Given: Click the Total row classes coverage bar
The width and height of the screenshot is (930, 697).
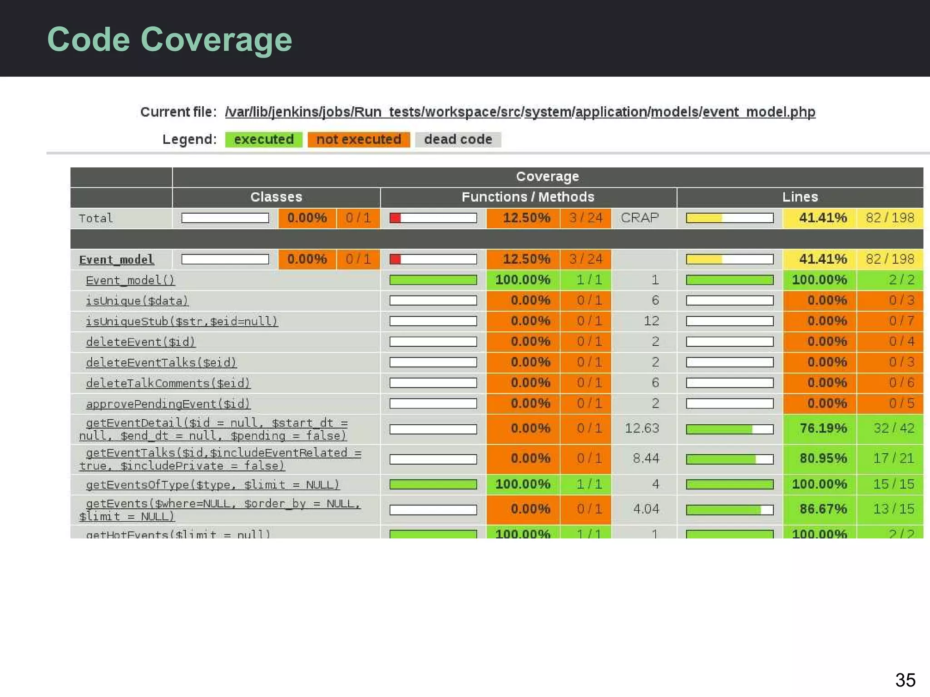Looking at the screenshot, I should 225,218.
